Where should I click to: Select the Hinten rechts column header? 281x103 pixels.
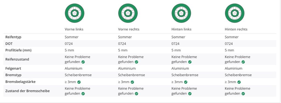coord(236,29)
